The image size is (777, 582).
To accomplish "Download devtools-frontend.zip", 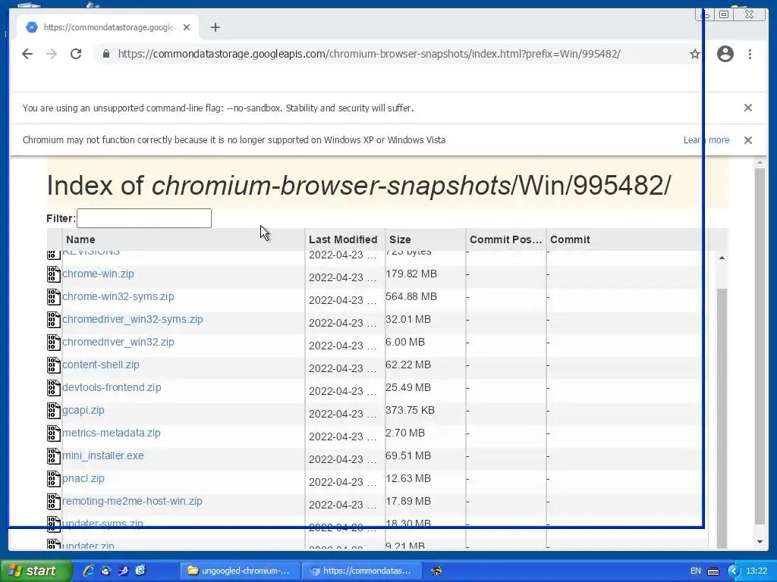I will pos(112,387).
